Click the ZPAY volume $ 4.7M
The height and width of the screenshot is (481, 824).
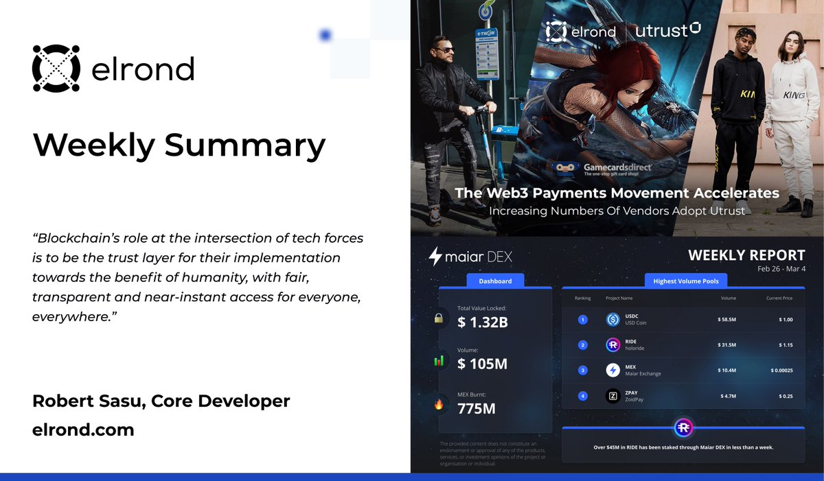click(728, 396)
